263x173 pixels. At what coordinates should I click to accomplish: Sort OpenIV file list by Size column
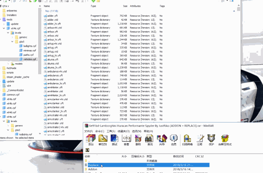point(125,6)
